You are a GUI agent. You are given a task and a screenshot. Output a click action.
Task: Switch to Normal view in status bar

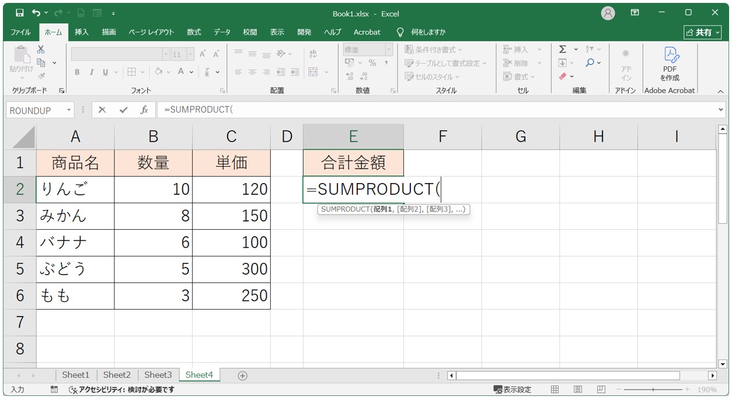[555, 390]
